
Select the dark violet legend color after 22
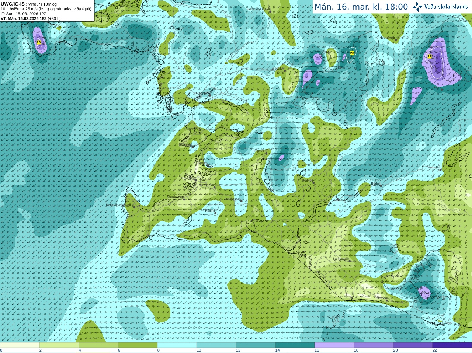[452, 345]
